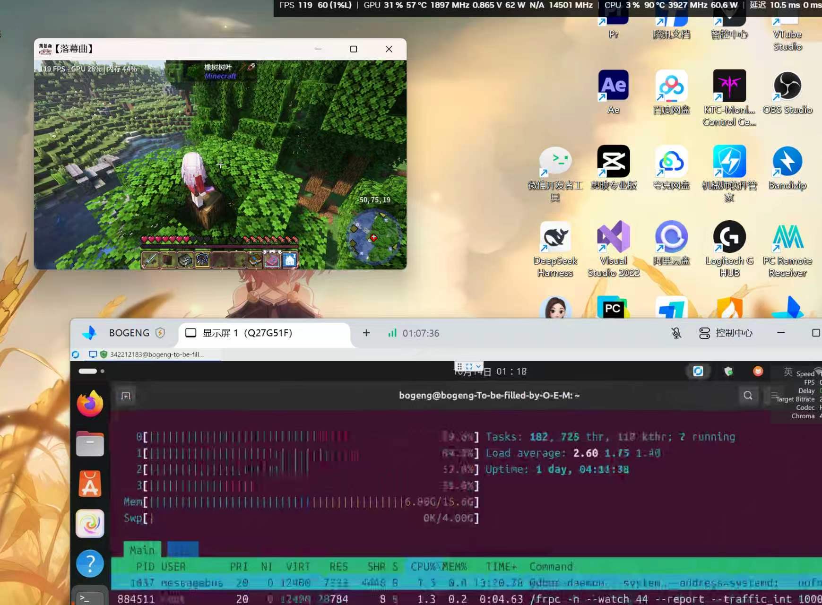Click the fullscreen icon on floating toolbar
This screenshot has height=605, width=822.
[469, 366]
